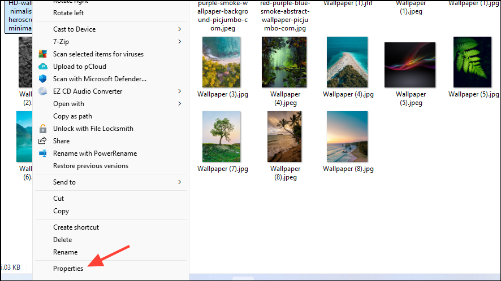
Task: Expand the Open with submenu arrow
Action: pos(180,104)
